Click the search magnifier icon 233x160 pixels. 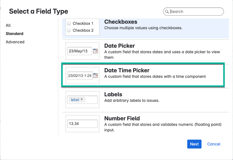point(167,12)
